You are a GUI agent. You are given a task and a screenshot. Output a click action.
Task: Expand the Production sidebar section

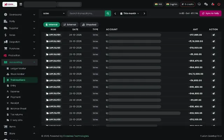pos(20,55)
